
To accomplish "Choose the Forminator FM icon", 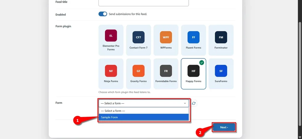I will click(x=221, y=37).
